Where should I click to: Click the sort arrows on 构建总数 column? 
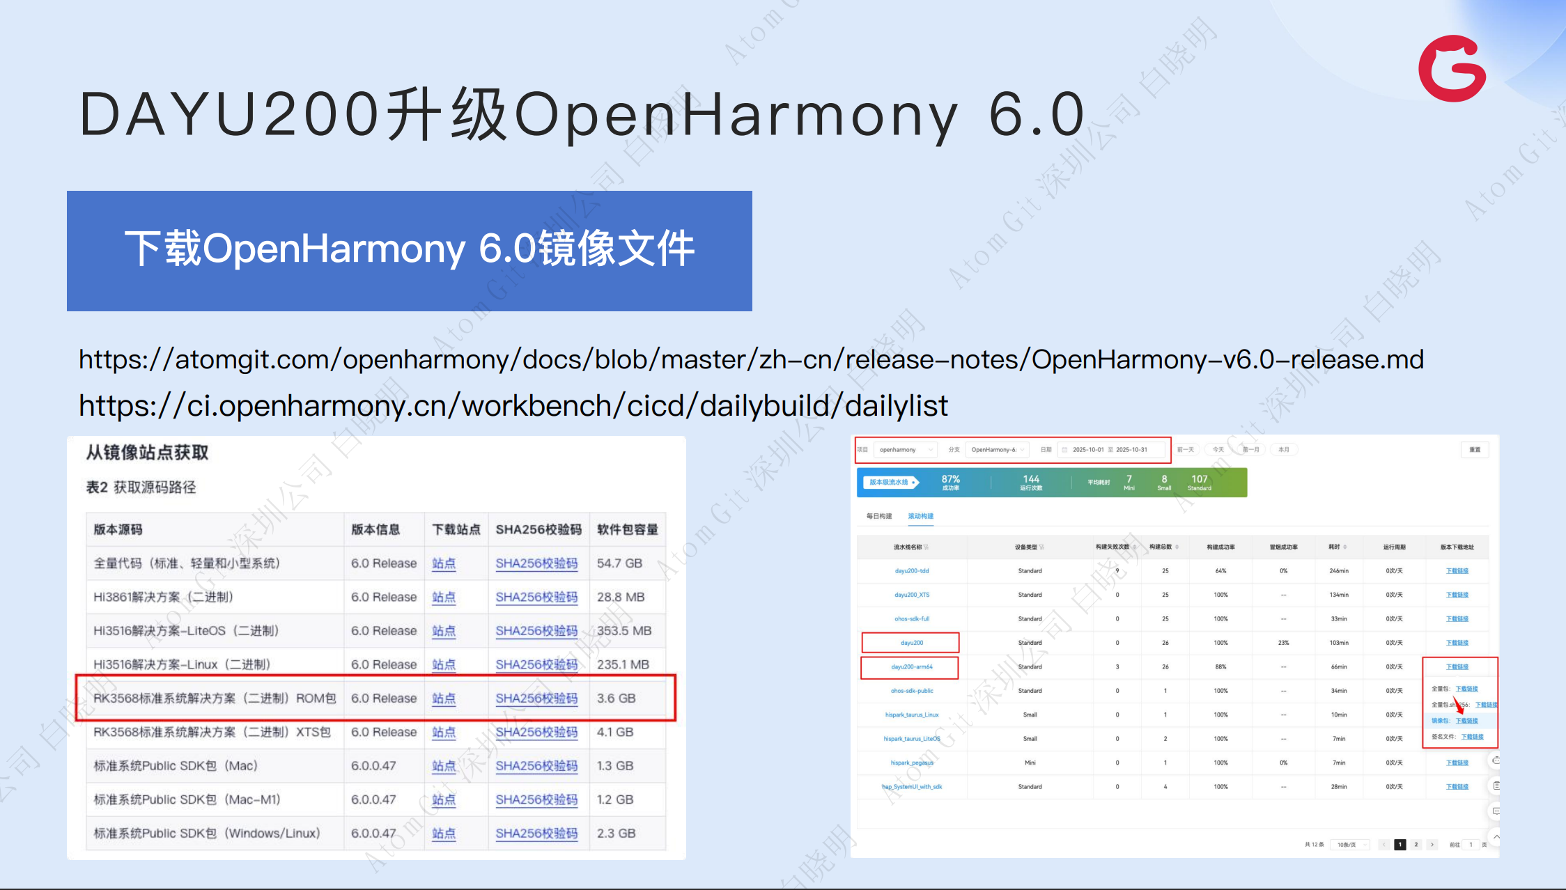(1177, 547)
